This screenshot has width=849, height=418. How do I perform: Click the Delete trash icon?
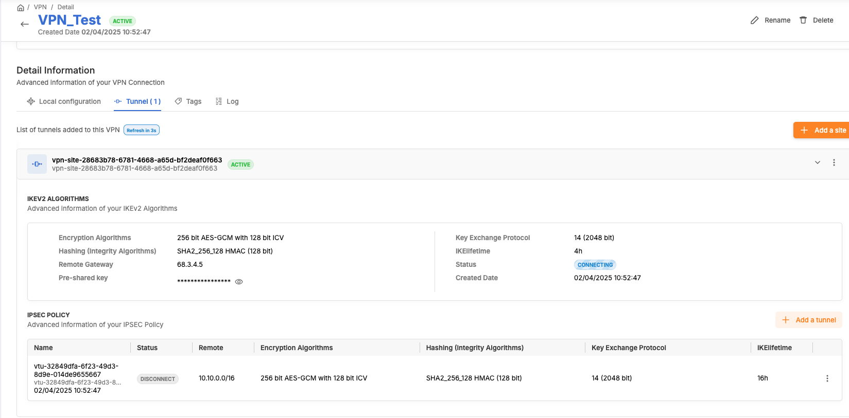pyautogui.click(x=803, y=21)
